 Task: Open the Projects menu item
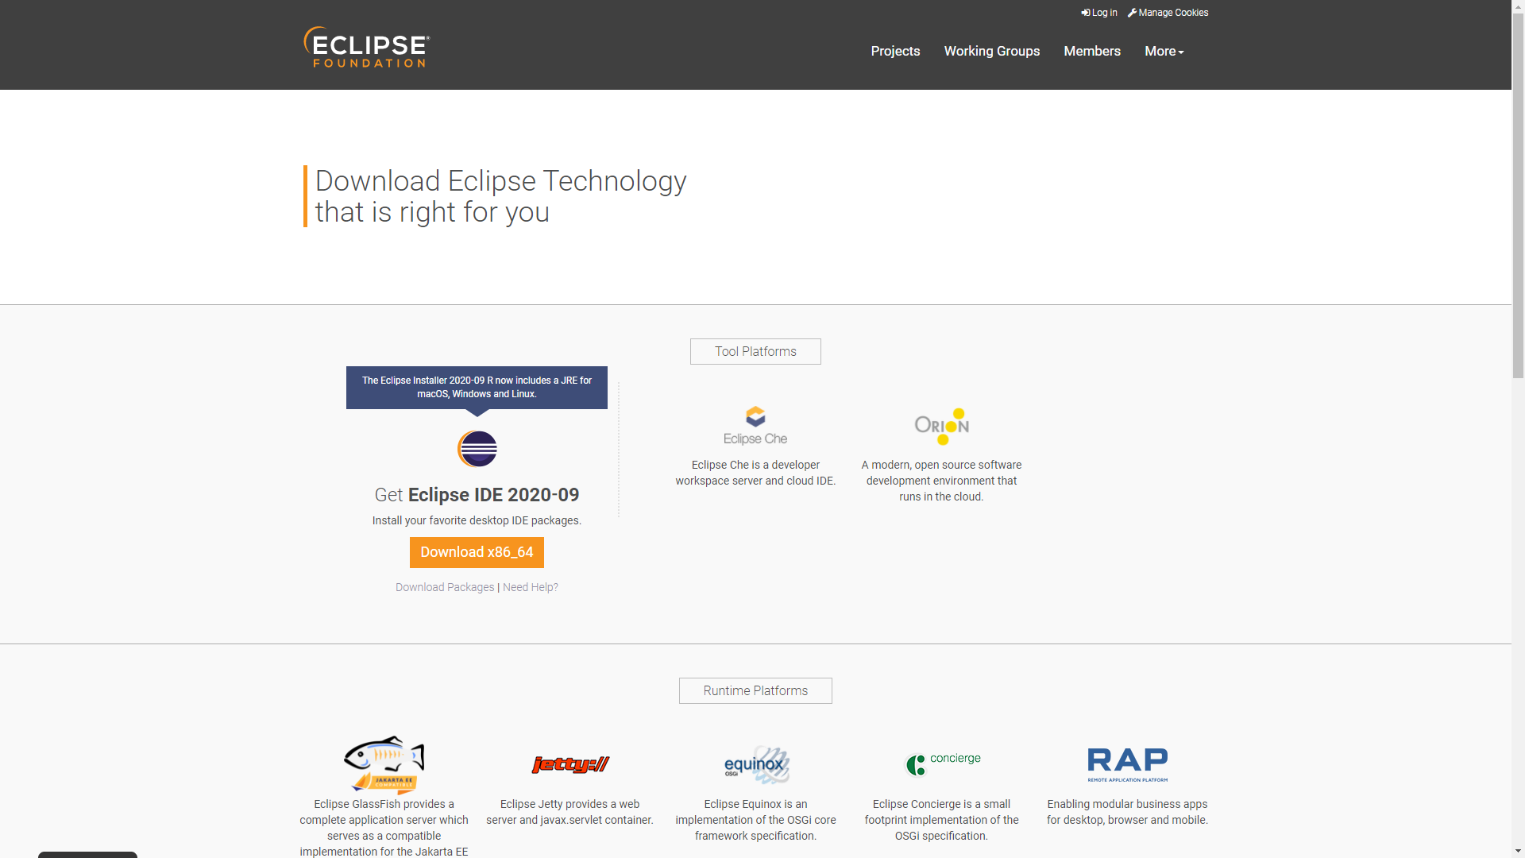click(x=895, y=51)
